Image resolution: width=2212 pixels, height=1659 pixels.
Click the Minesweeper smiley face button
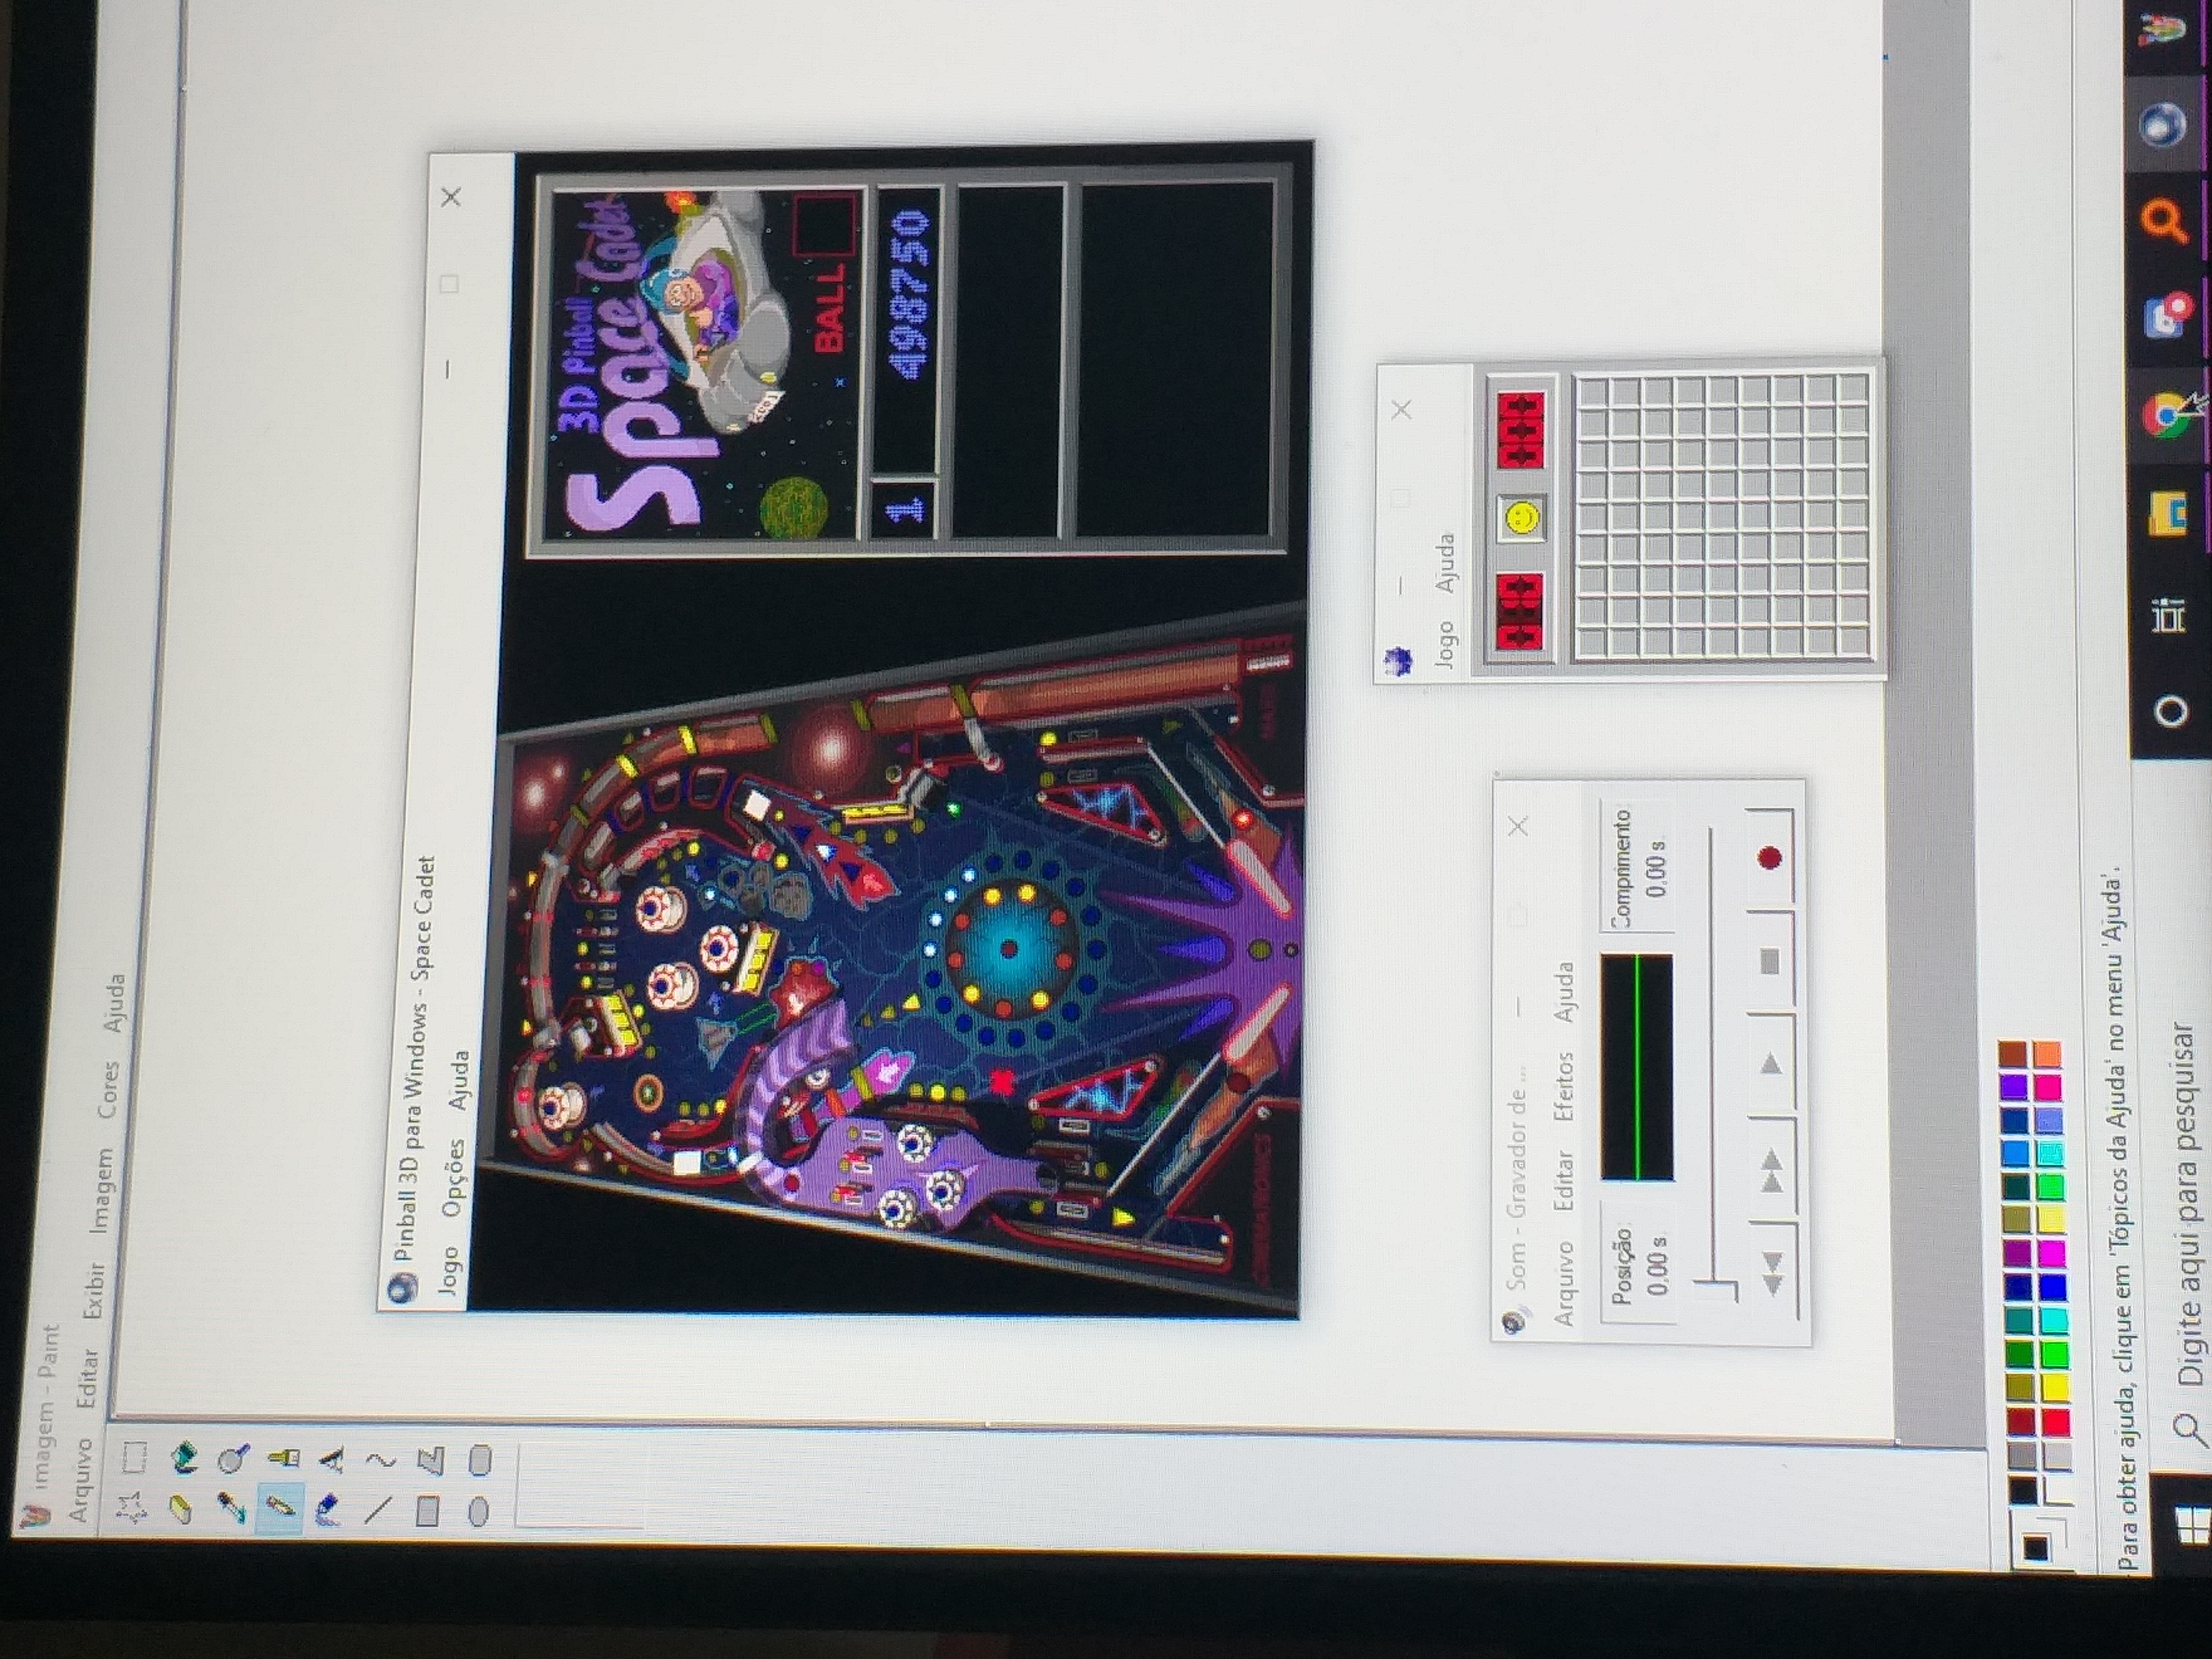tap(1522, 518)
